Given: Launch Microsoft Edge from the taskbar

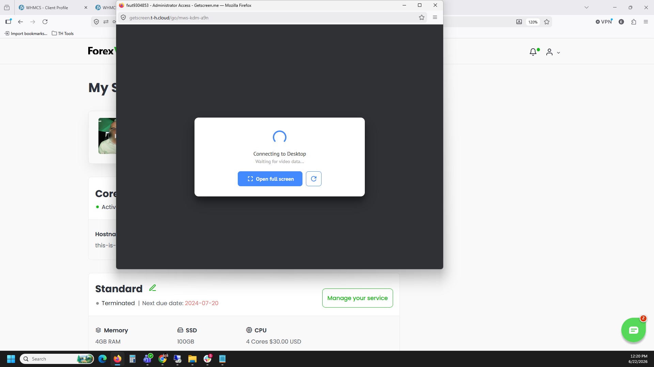Looking at the screenshot, I should point(103,359).
